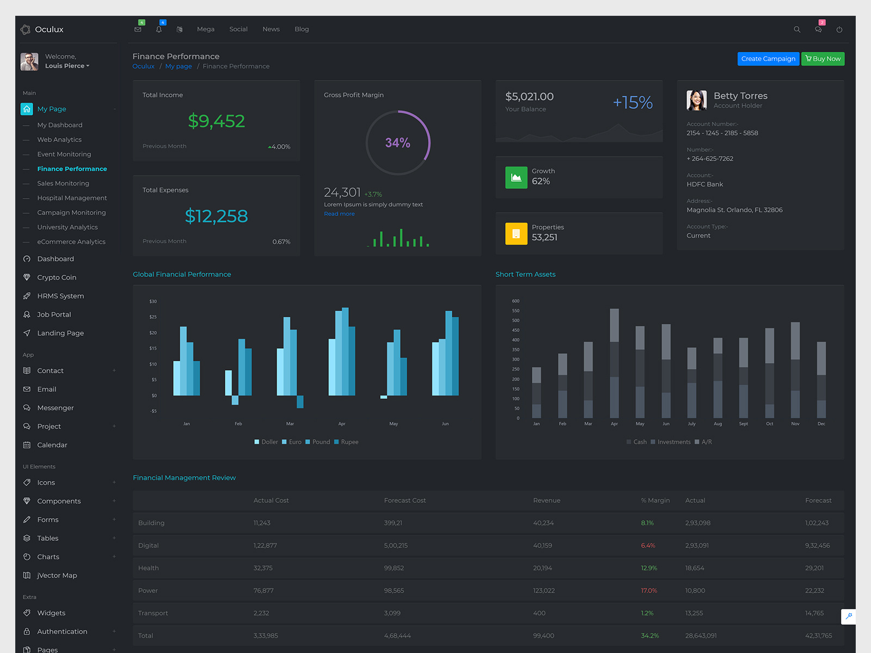Toggle the Cash legend item
871x653 pixels.
coord(636,442)
